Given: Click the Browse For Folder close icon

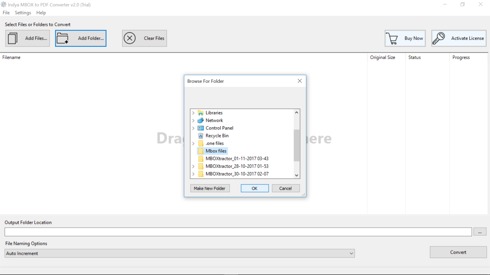Looking at the screenshot, I should click(x=300, y=81).
